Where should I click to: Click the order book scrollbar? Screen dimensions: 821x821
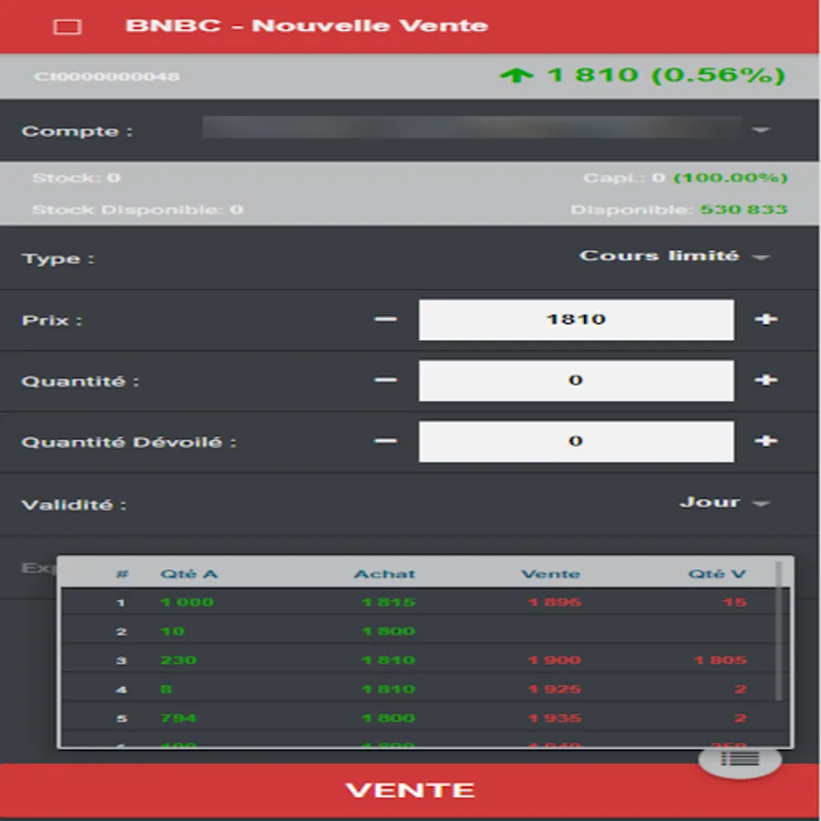pyautogui.click(x=779, y=631)
